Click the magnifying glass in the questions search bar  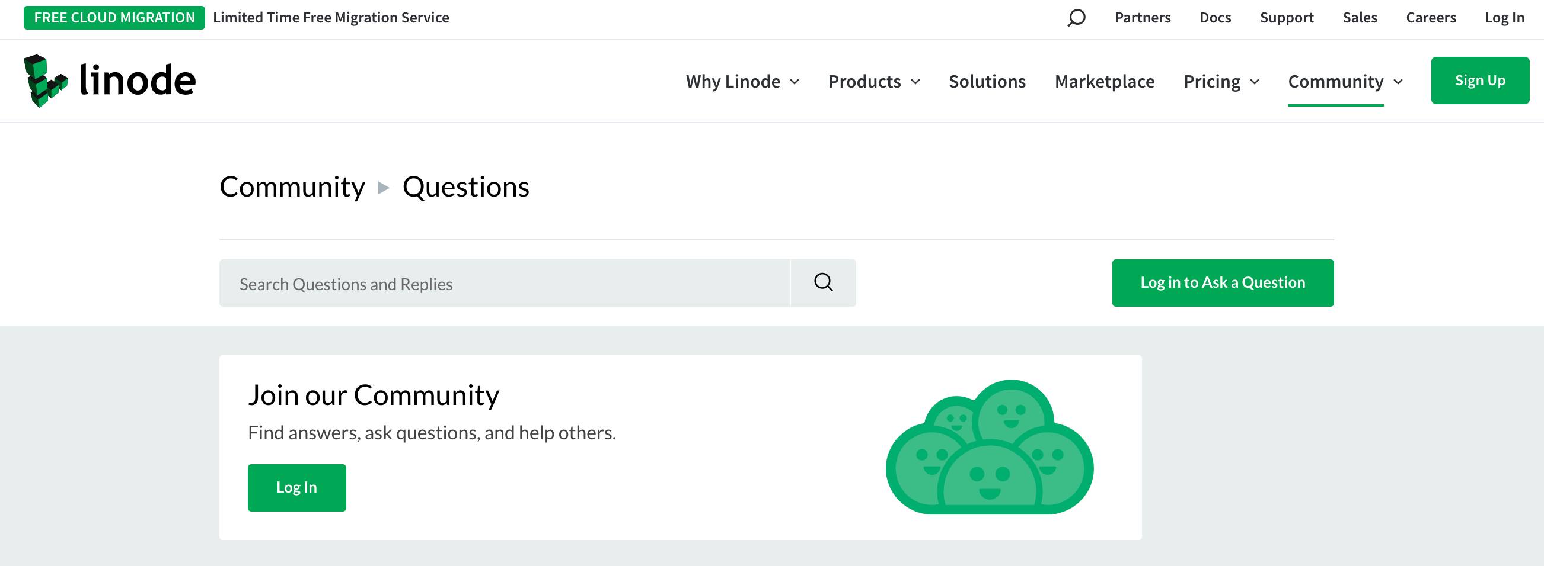(823, 282)
